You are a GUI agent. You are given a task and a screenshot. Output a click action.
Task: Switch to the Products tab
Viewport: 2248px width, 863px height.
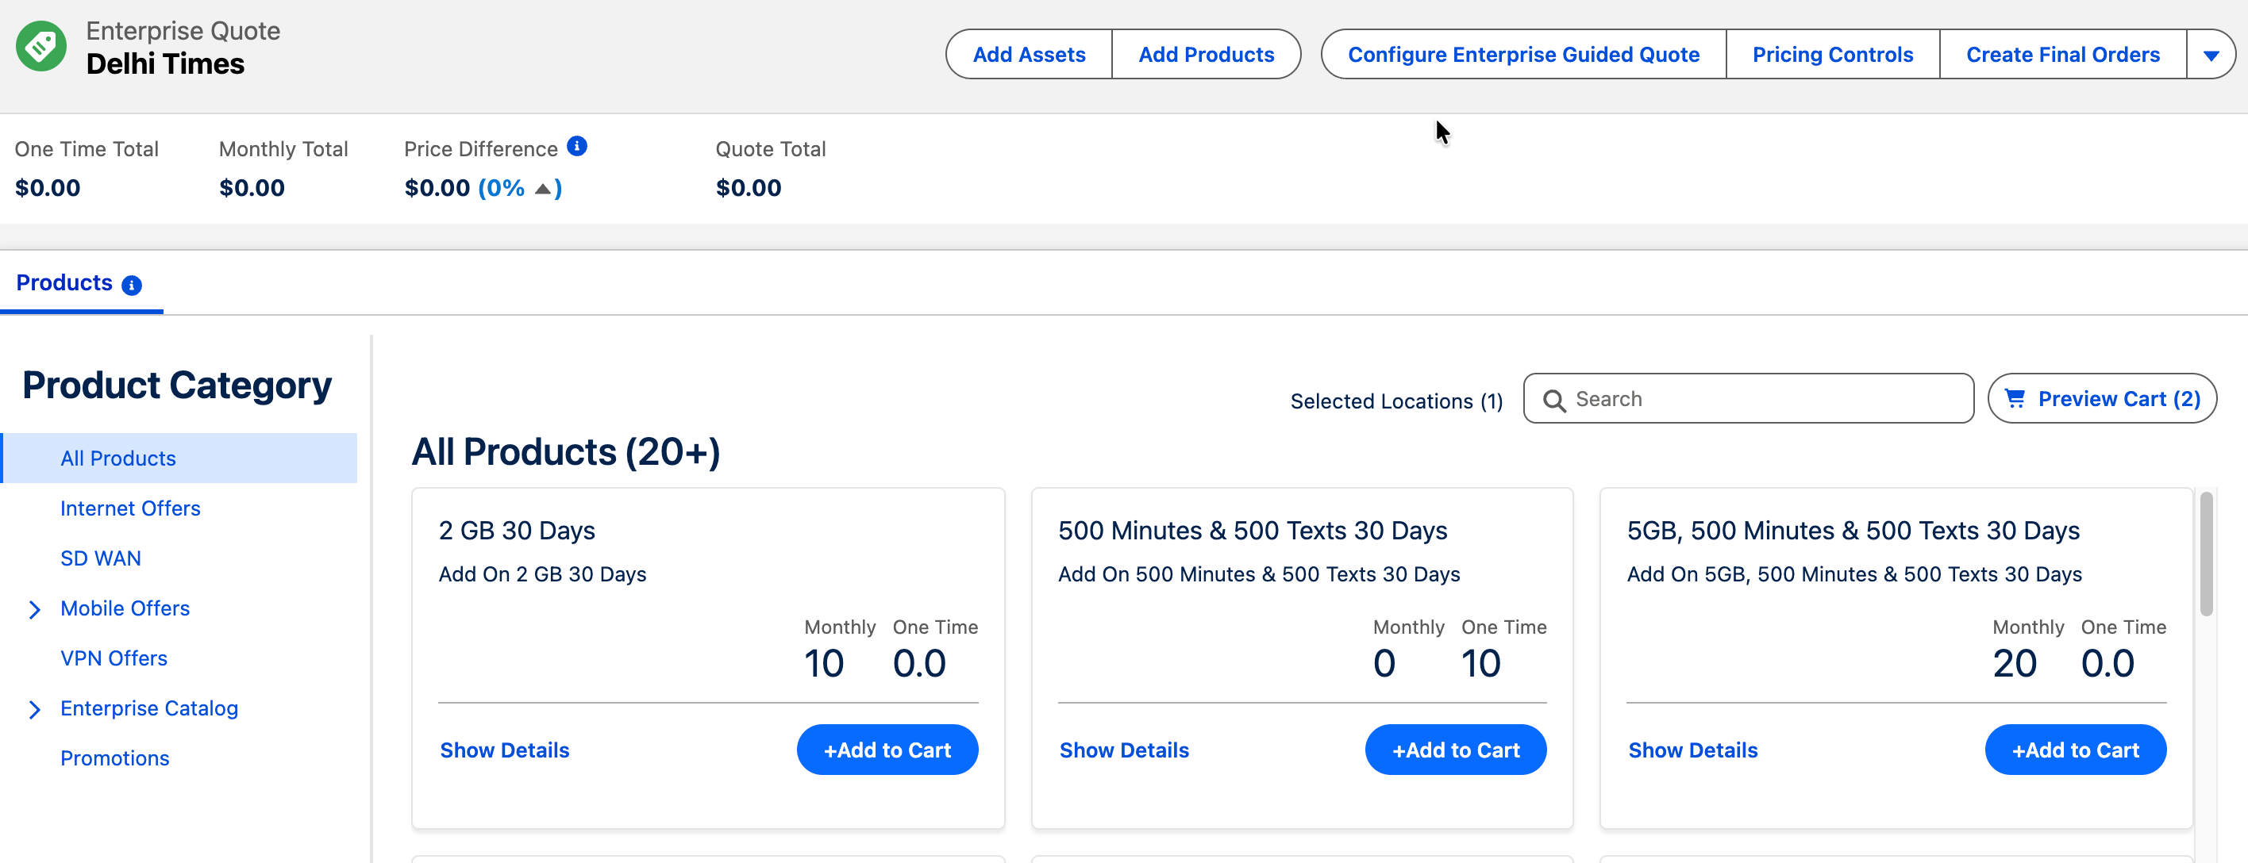click(x=64, y=283)
